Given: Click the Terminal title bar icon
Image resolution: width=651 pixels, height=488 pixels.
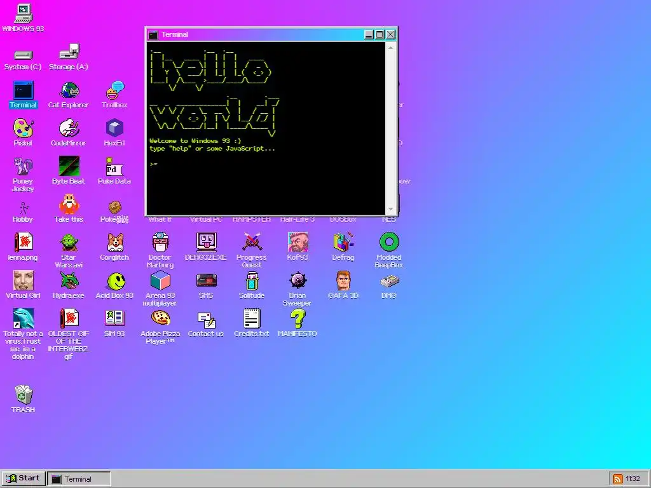Looking at the screenshot, I should pyautogui.click(x=153, y=35).
